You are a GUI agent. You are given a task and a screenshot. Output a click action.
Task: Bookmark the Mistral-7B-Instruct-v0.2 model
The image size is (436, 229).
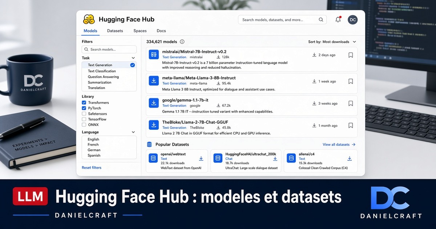tap(351, 55)
